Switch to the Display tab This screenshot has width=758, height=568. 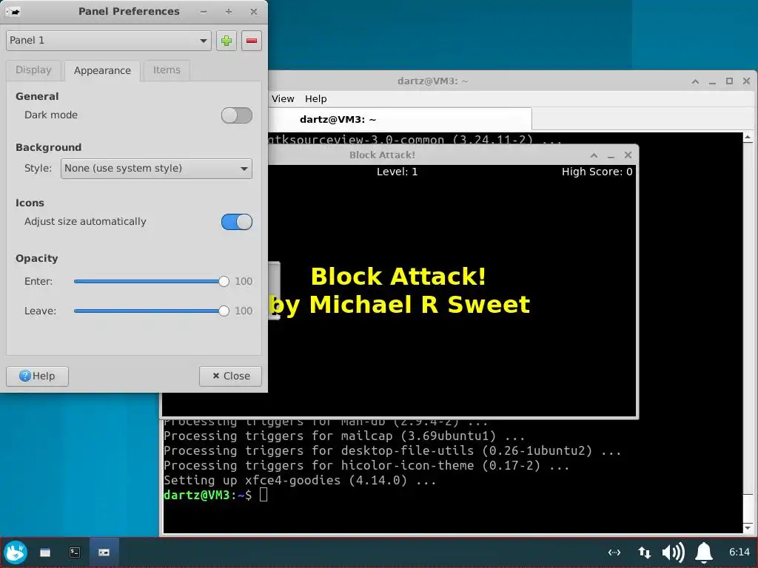coord(33,70)
